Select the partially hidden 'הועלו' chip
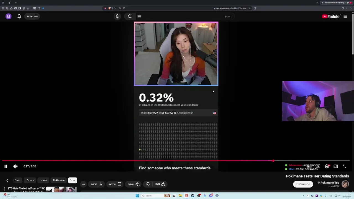 tap(17, 180)
